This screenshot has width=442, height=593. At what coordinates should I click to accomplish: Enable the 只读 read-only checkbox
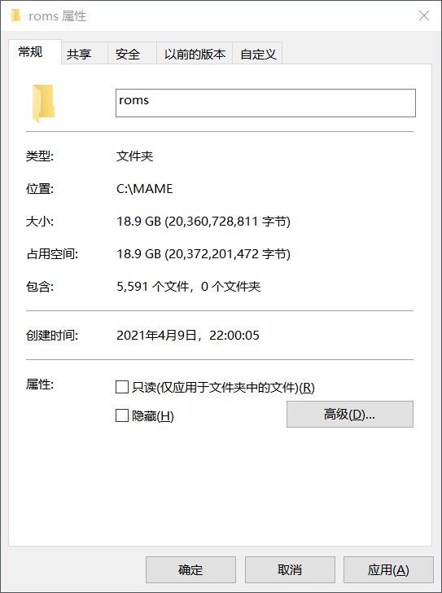coord(122,387)
